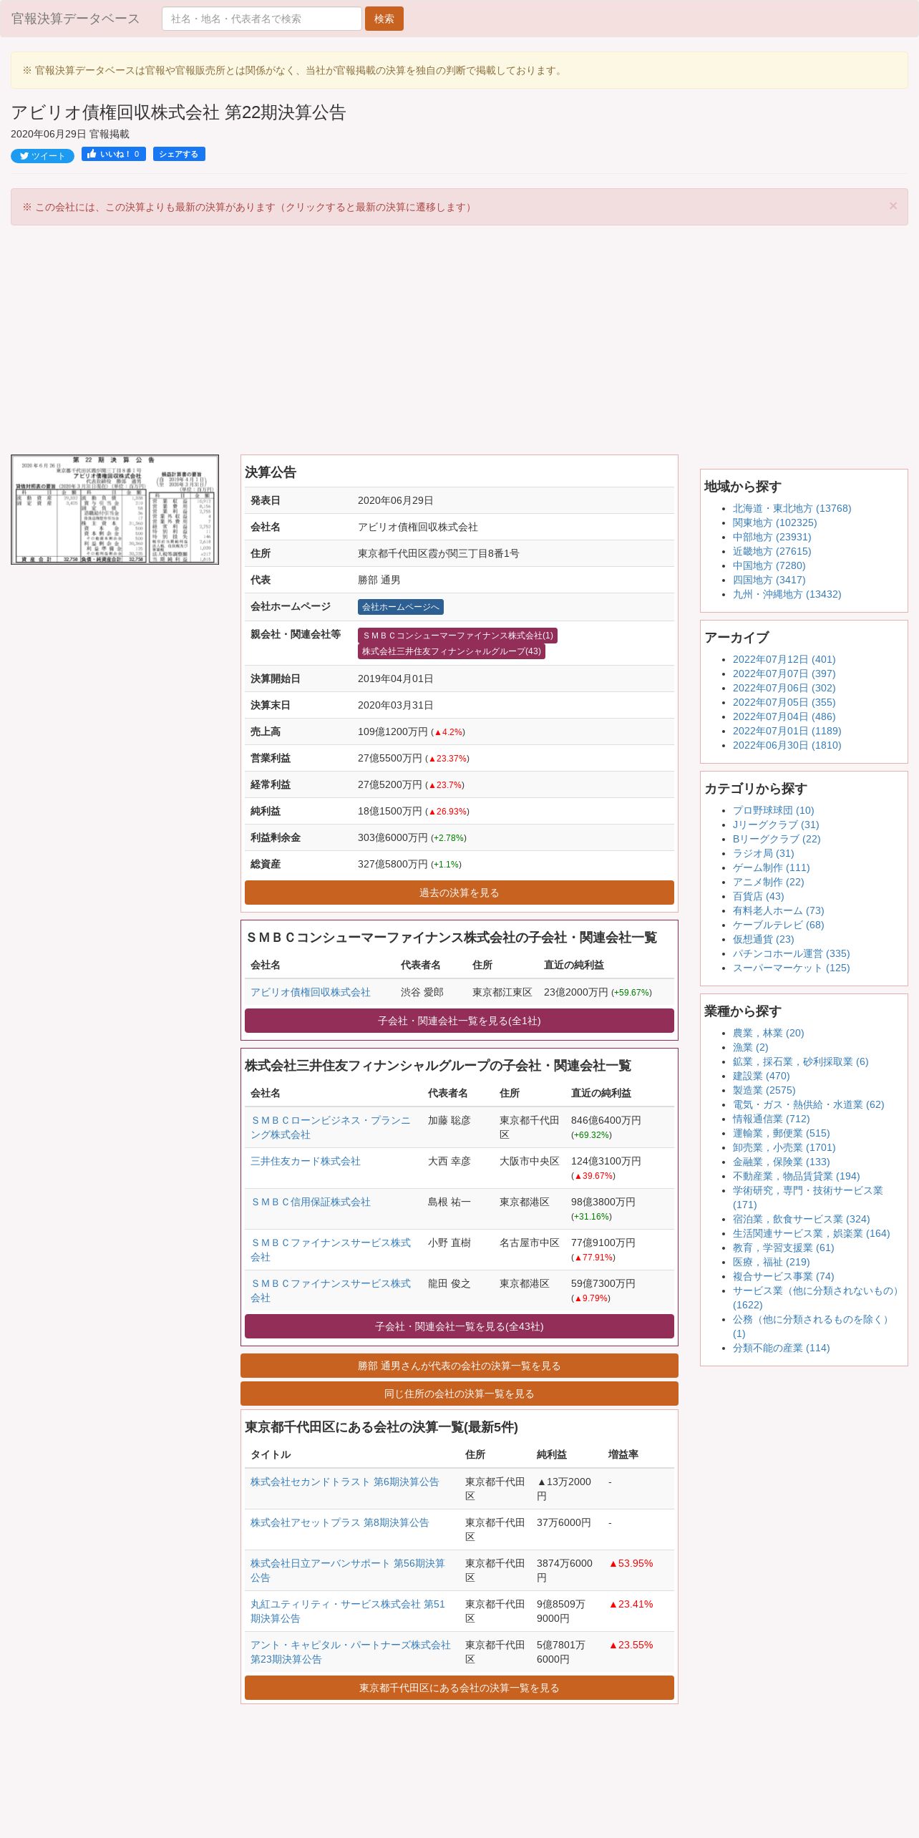Open 株式会社日立アーバンサポート 第56期決算公告 link
The height and width of the screenshot is (1838, 919).
(x=348, y=1570)
